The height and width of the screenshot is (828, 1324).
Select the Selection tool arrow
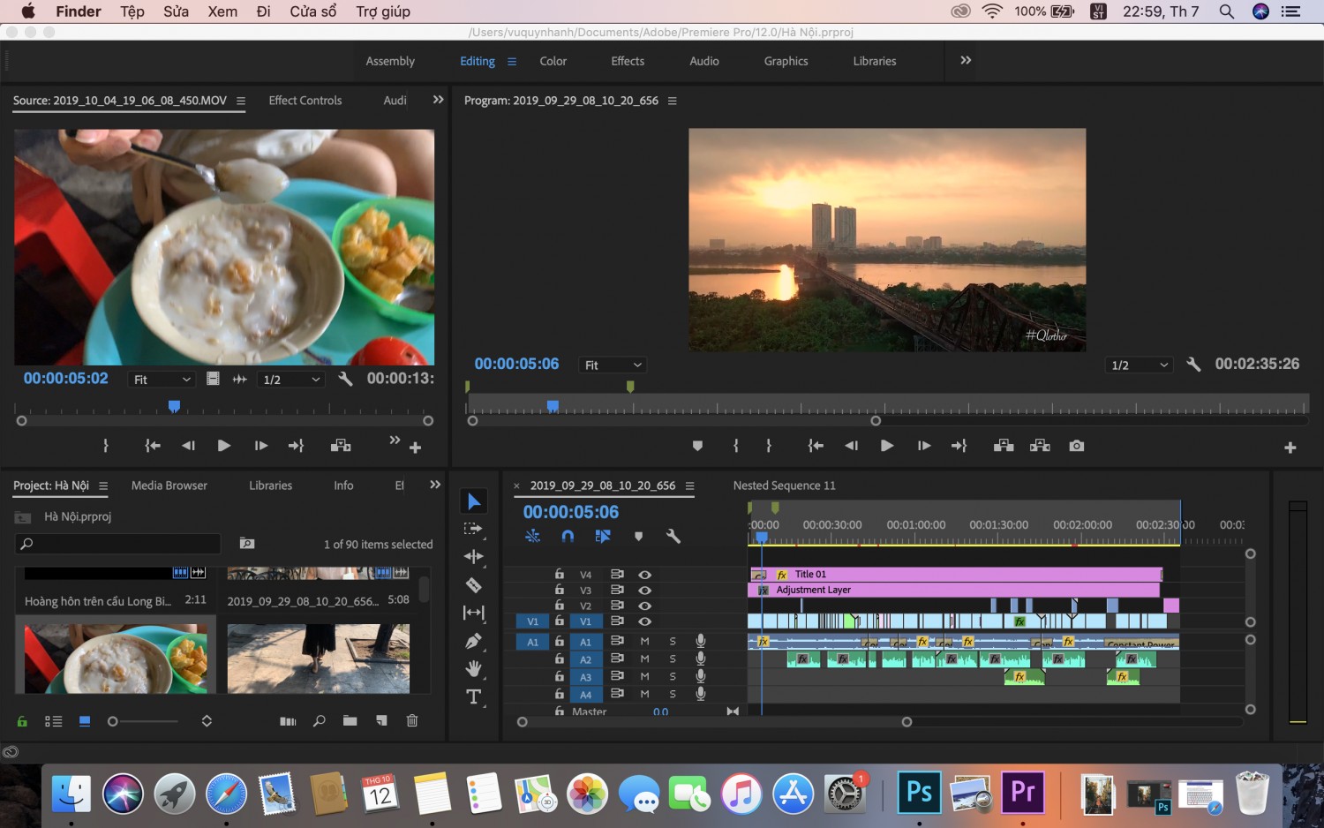click(474, 501)
